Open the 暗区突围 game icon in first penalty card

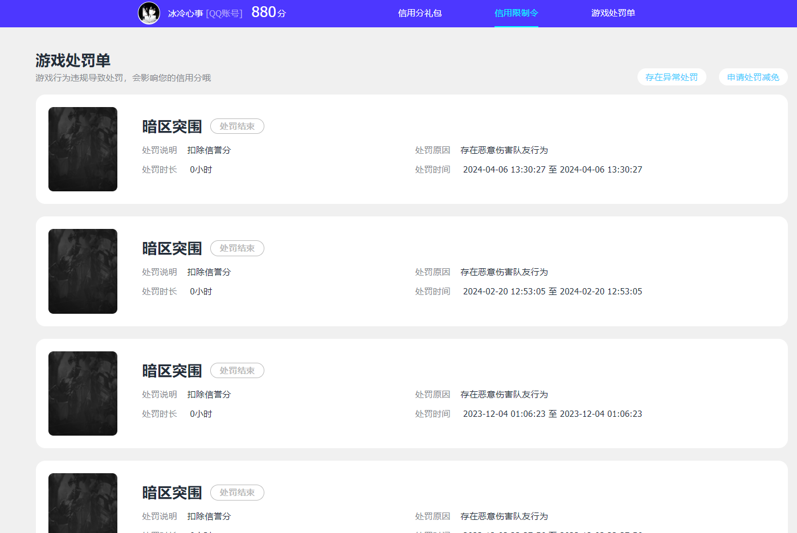click(x=83, y=149)
